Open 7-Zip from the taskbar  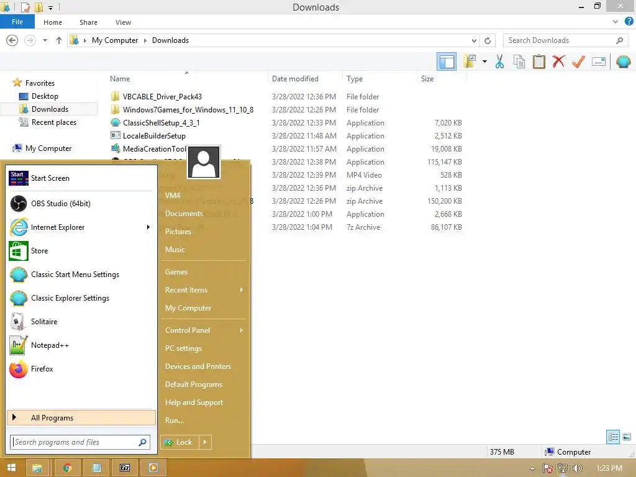pyautogui.click(x=125, y=468)
